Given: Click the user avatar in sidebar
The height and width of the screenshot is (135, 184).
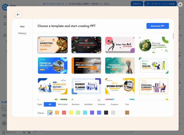Looking at the screenshot, I should (4, 123).
